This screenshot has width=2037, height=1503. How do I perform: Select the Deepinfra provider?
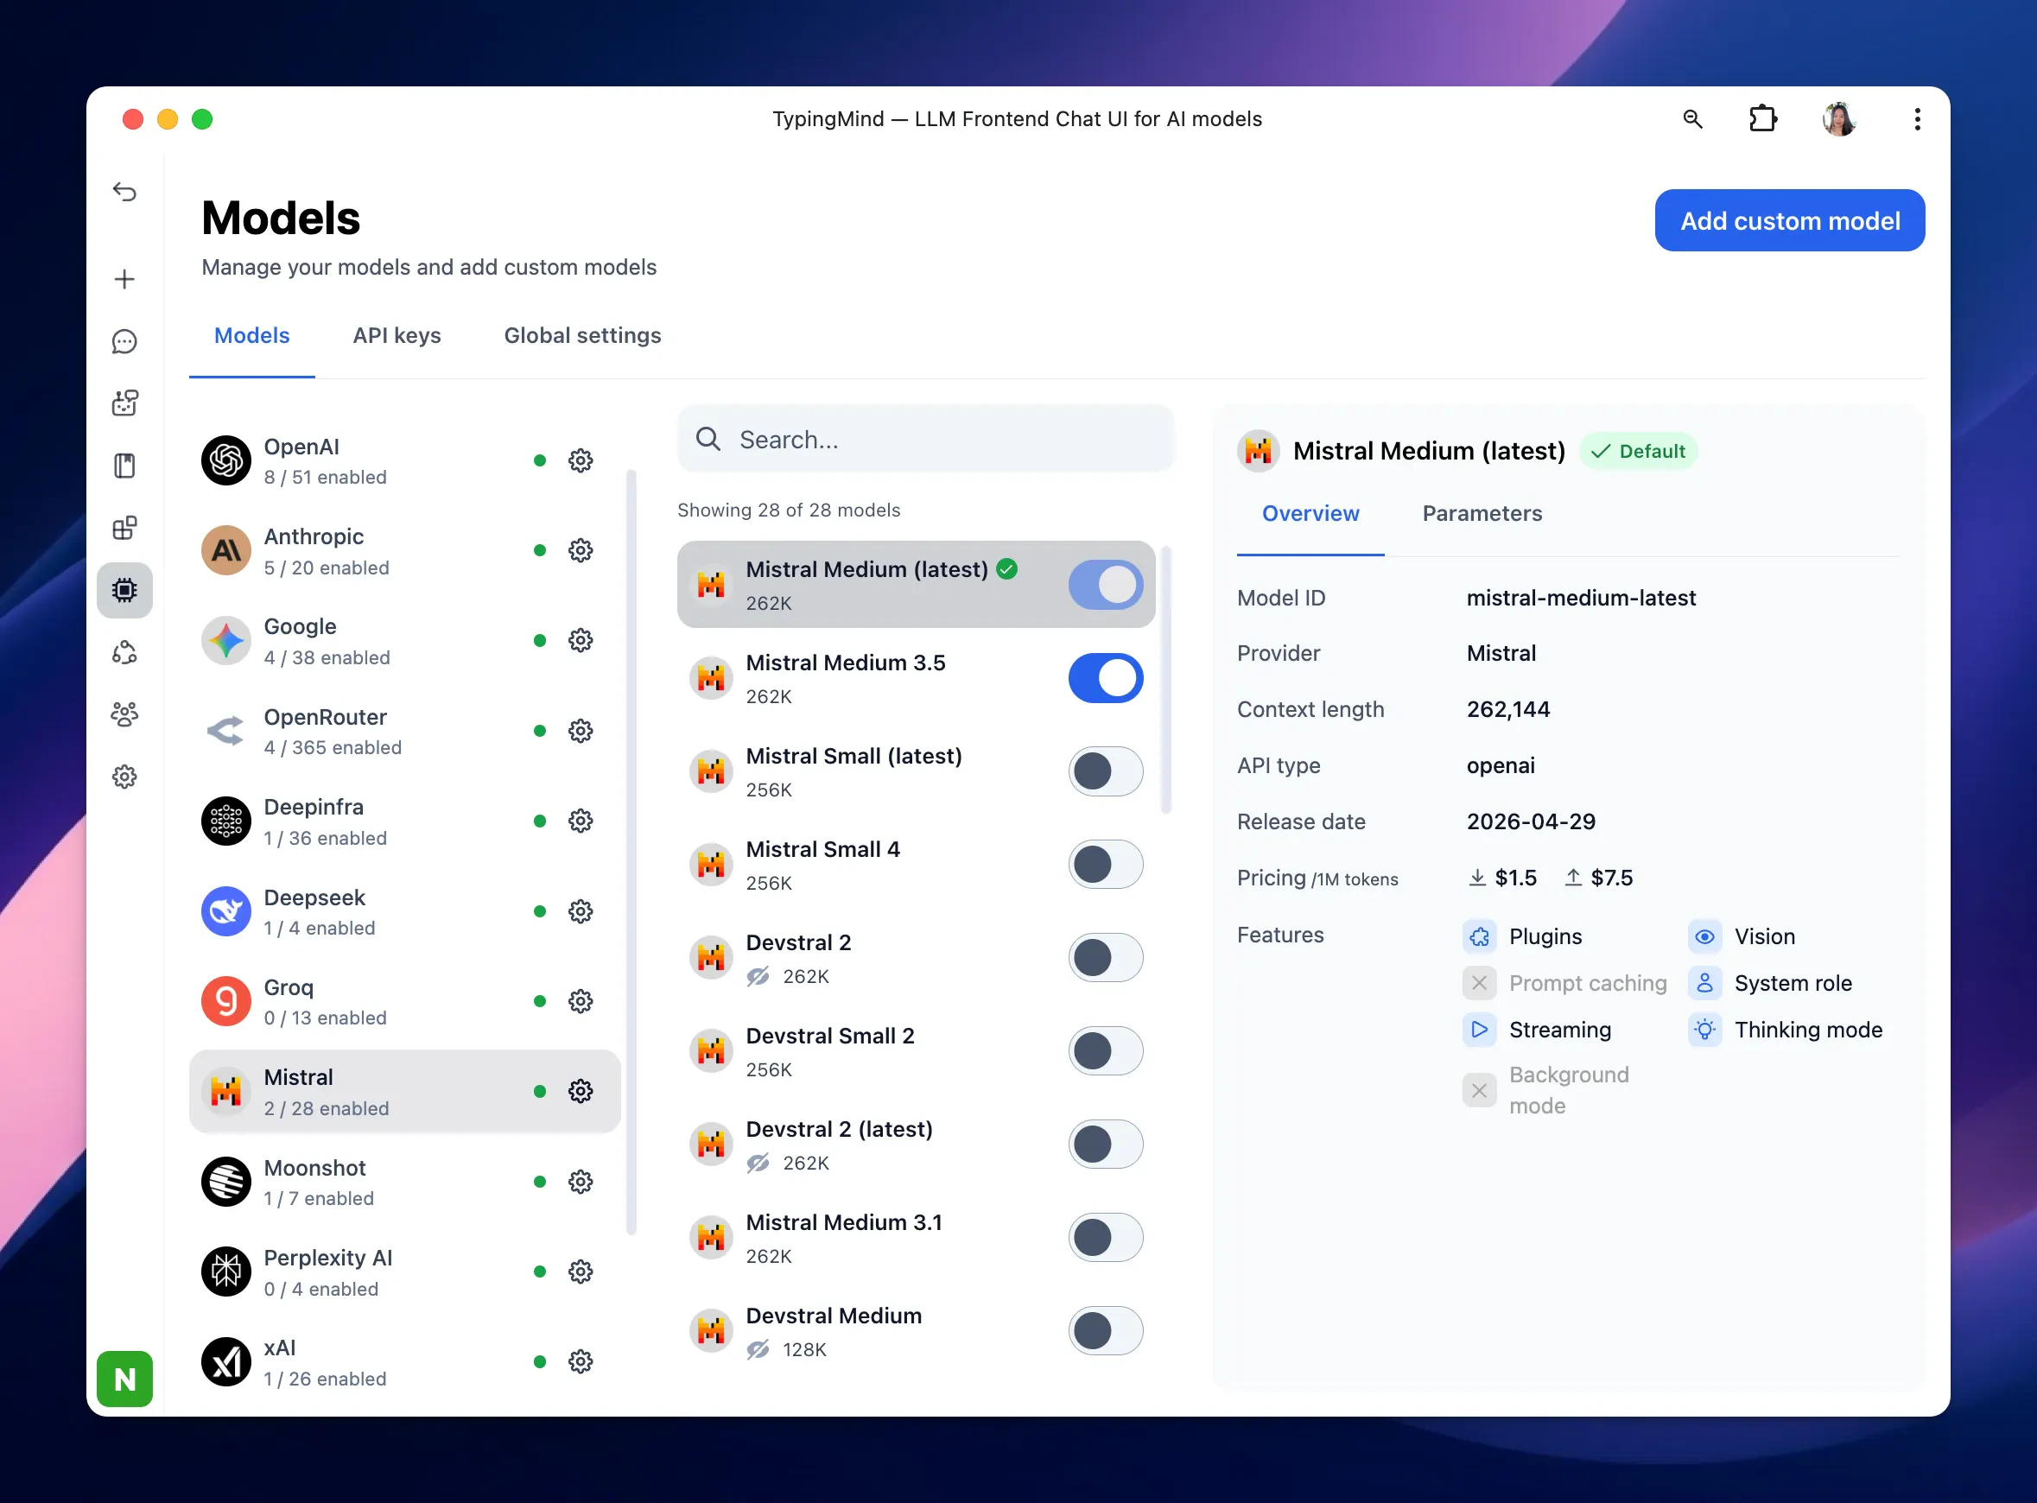click(x=405, y=821)
